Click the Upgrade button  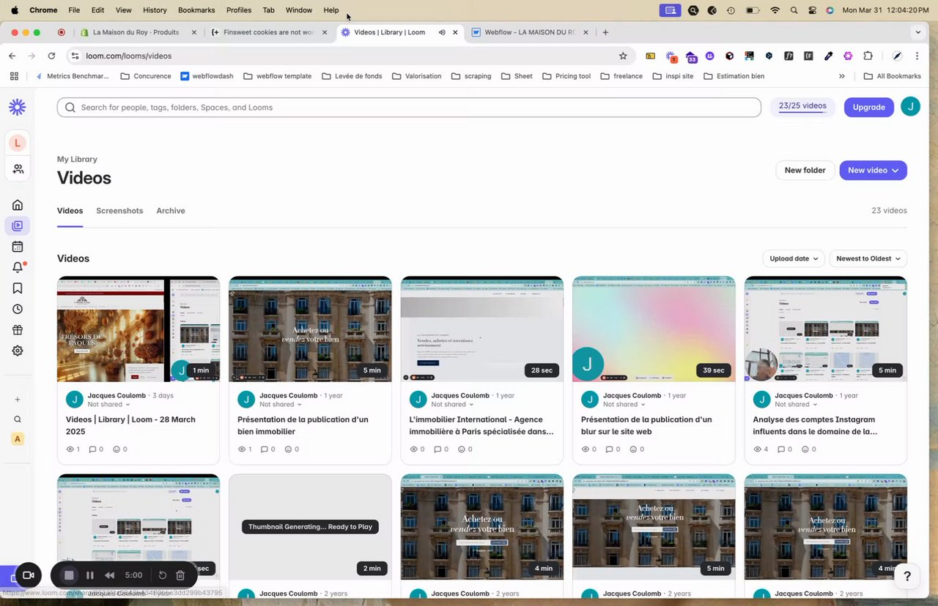(x=869, y=107)
